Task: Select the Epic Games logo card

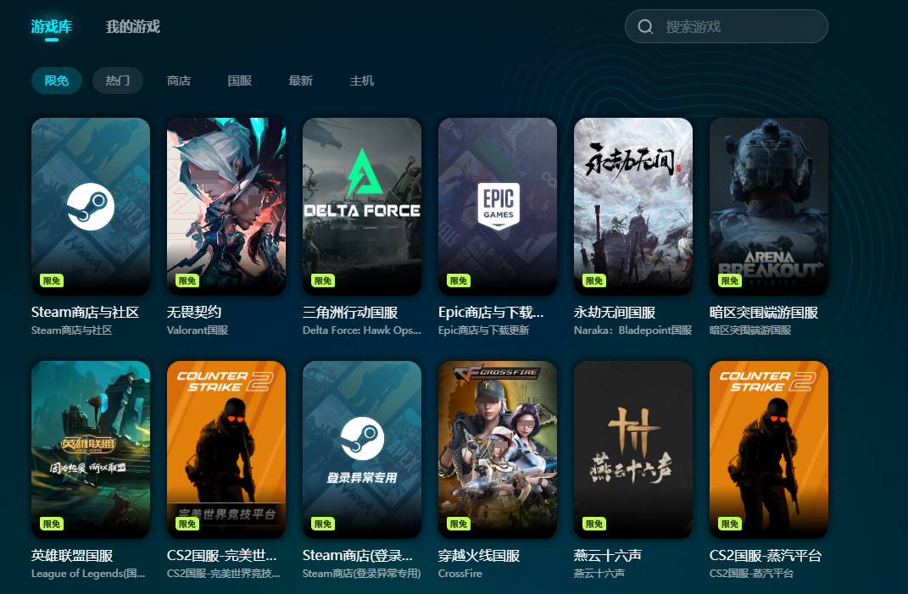Action: tap(498, 207)
